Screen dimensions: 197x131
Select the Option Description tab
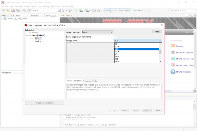(74, 81)
